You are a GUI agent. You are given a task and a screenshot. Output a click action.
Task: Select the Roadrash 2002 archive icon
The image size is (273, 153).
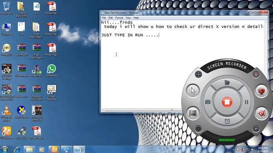point(37,93)
